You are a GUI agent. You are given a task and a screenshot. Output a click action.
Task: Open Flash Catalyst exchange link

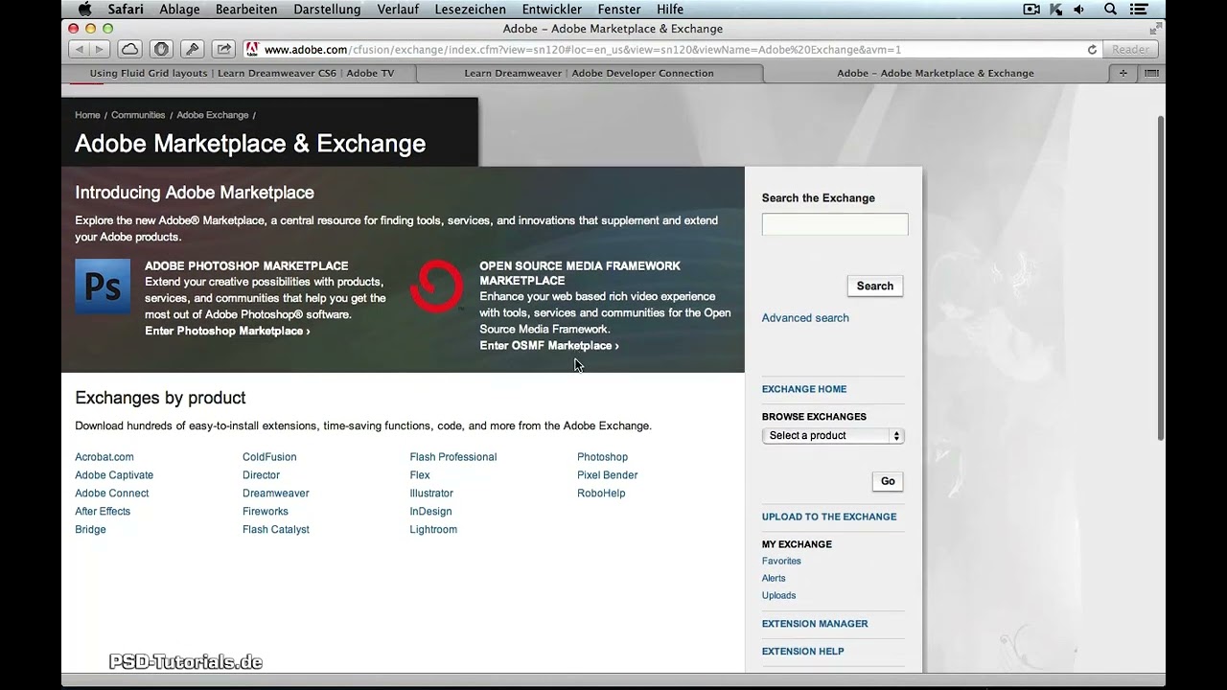click(x=276, y=530)
